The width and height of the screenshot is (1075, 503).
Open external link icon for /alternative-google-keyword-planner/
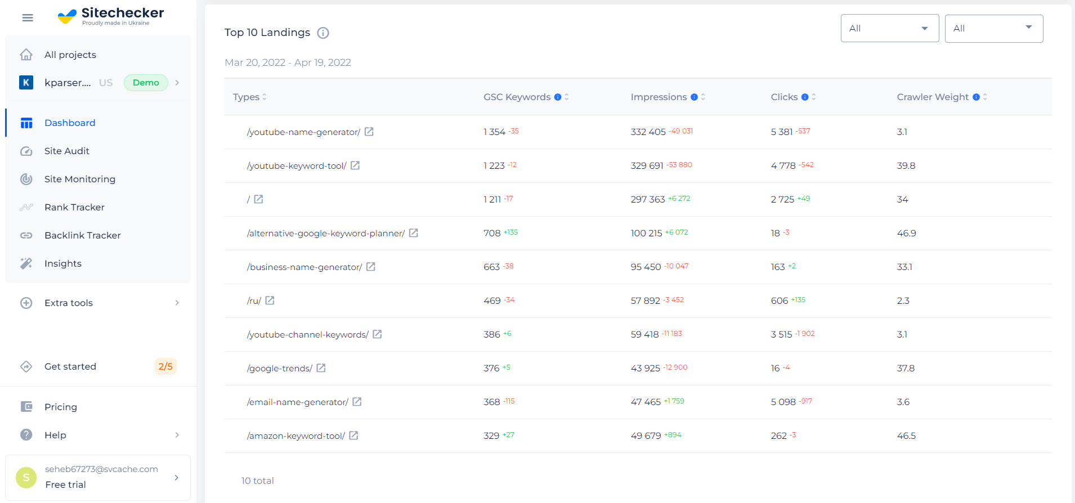[x=413, y=233]
